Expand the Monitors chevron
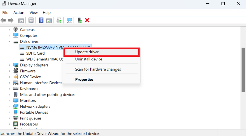 pos(9,101)
